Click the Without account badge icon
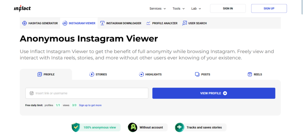303x137 pixels. 132,127
